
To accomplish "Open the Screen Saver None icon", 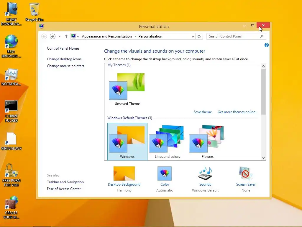I will point(246,173).
